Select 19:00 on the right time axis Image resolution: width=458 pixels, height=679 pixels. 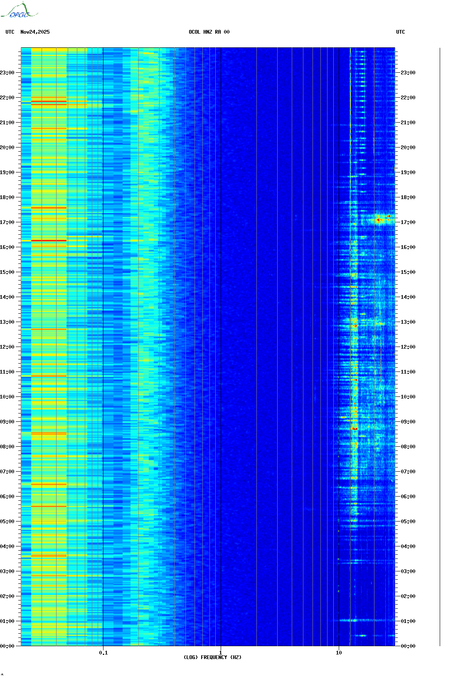pyautogui.click(x=408, y=172)
